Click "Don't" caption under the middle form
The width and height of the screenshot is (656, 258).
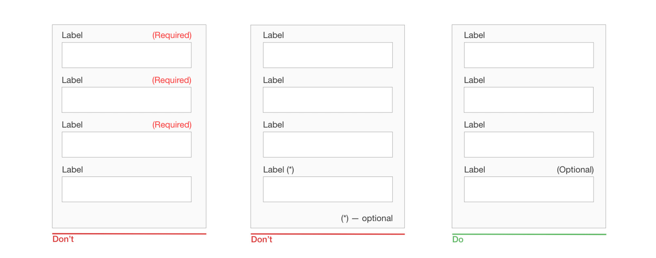pyautogui.click(x=261, y=239)
